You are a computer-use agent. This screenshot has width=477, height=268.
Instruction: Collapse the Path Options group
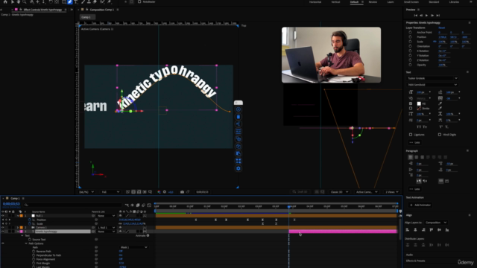pos(26,243)
